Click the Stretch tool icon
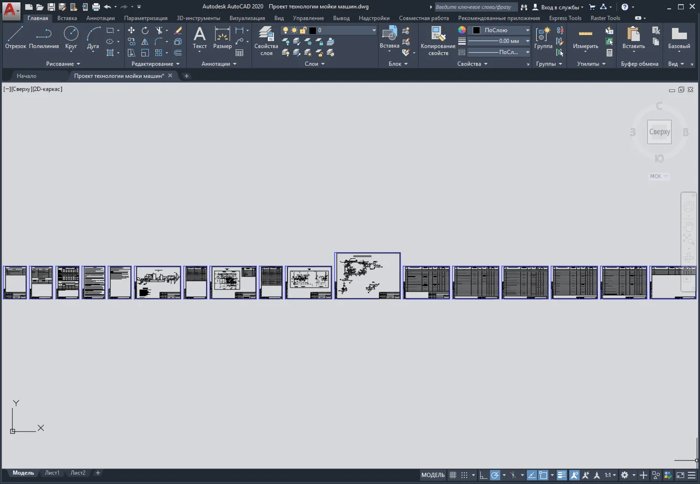This screenshot has height=484, width=700. [x=132, y=53]
